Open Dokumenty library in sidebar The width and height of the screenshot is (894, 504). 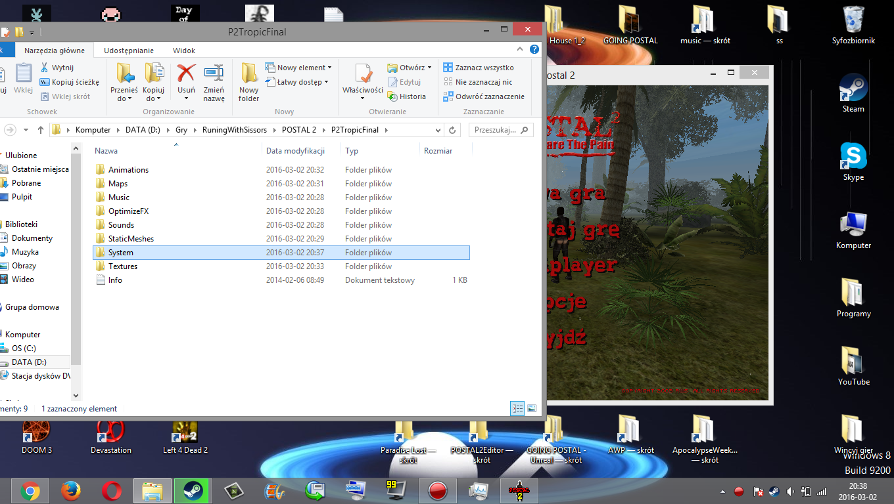(32, 238)
